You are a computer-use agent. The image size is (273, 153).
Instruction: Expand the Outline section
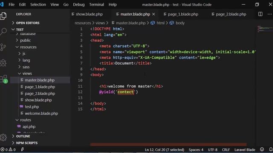[23, 136]
